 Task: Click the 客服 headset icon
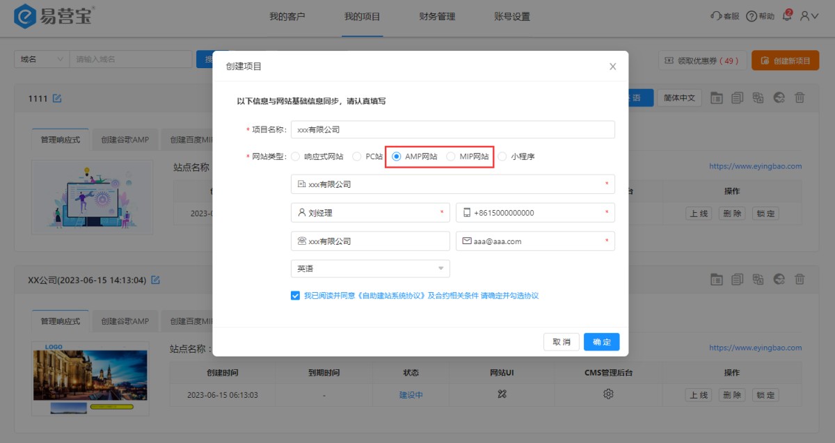(x=716, y=16)
